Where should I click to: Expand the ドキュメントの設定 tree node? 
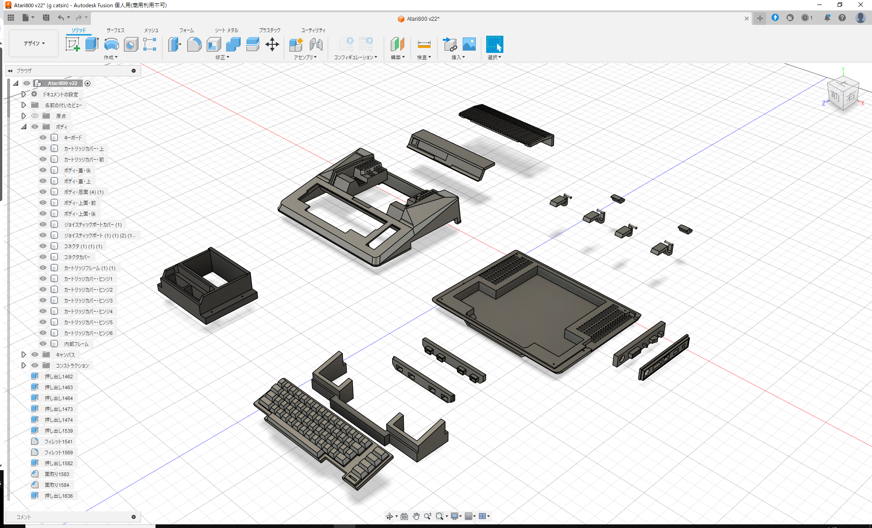pyautogui.click(x=24, y=94)
